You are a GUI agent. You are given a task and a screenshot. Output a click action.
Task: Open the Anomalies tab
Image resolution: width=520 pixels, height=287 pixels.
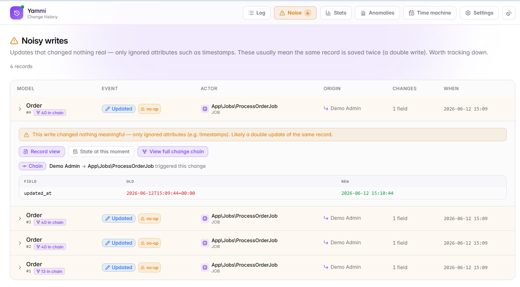(377, 13)
